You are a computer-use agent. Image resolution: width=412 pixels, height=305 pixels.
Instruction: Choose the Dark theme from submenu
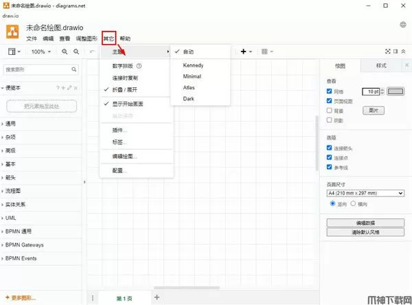tap(189, 99)
